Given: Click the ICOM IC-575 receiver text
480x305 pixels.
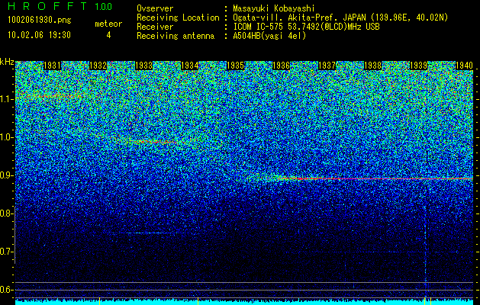Looking at the screenshot, I should (307, 27).
